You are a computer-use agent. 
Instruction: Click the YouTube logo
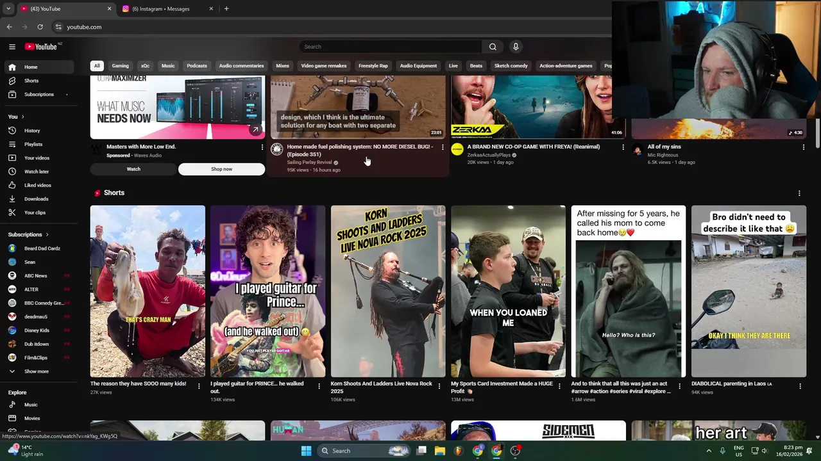pos(42,47)
